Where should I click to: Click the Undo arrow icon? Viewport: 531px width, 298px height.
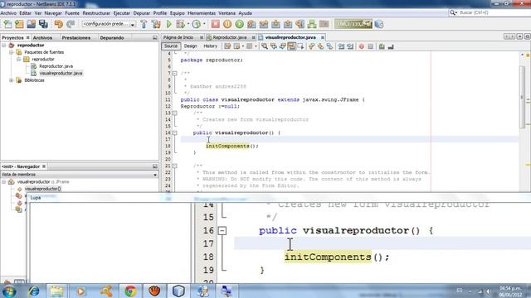[x=59, y=24]
